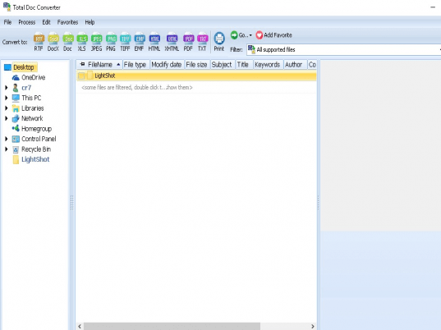Expand the Network tree node
This screenshot has height=330, width=441.
[x=7, y=118]
